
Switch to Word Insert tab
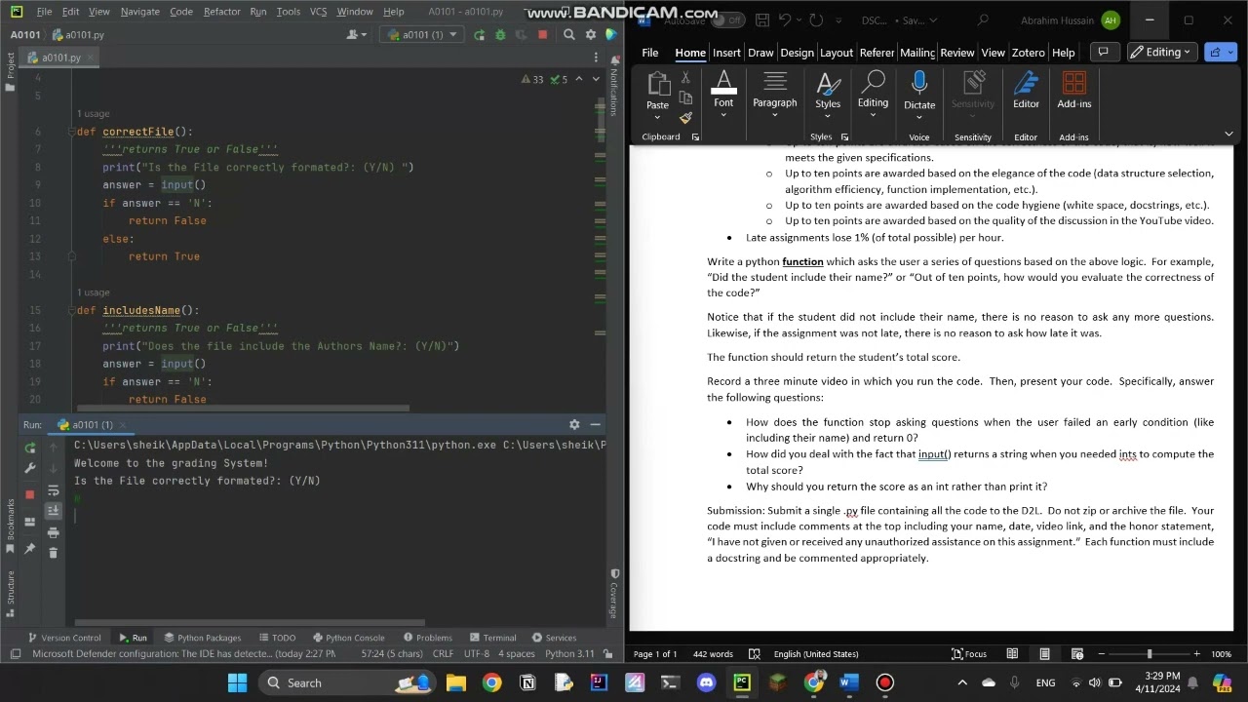click(x=726, y=53)
